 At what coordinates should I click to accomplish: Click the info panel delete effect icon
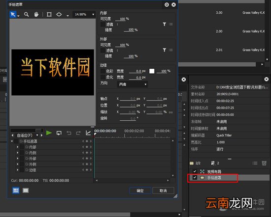click(264, 163)
